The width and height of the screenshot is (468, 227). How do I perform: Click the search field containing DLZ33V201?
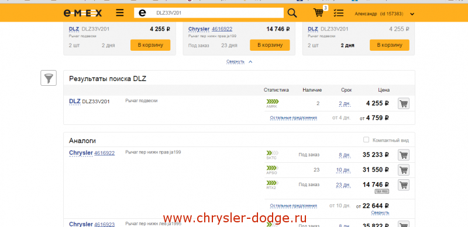[209, 13]
